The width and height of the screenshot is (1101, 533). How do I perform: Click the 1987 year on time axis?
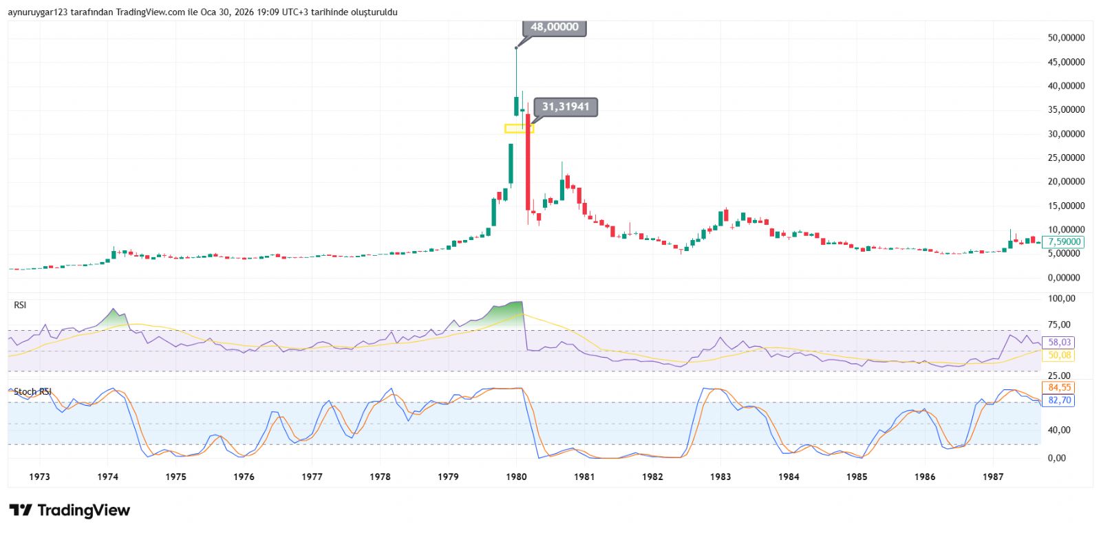(993, 477)
